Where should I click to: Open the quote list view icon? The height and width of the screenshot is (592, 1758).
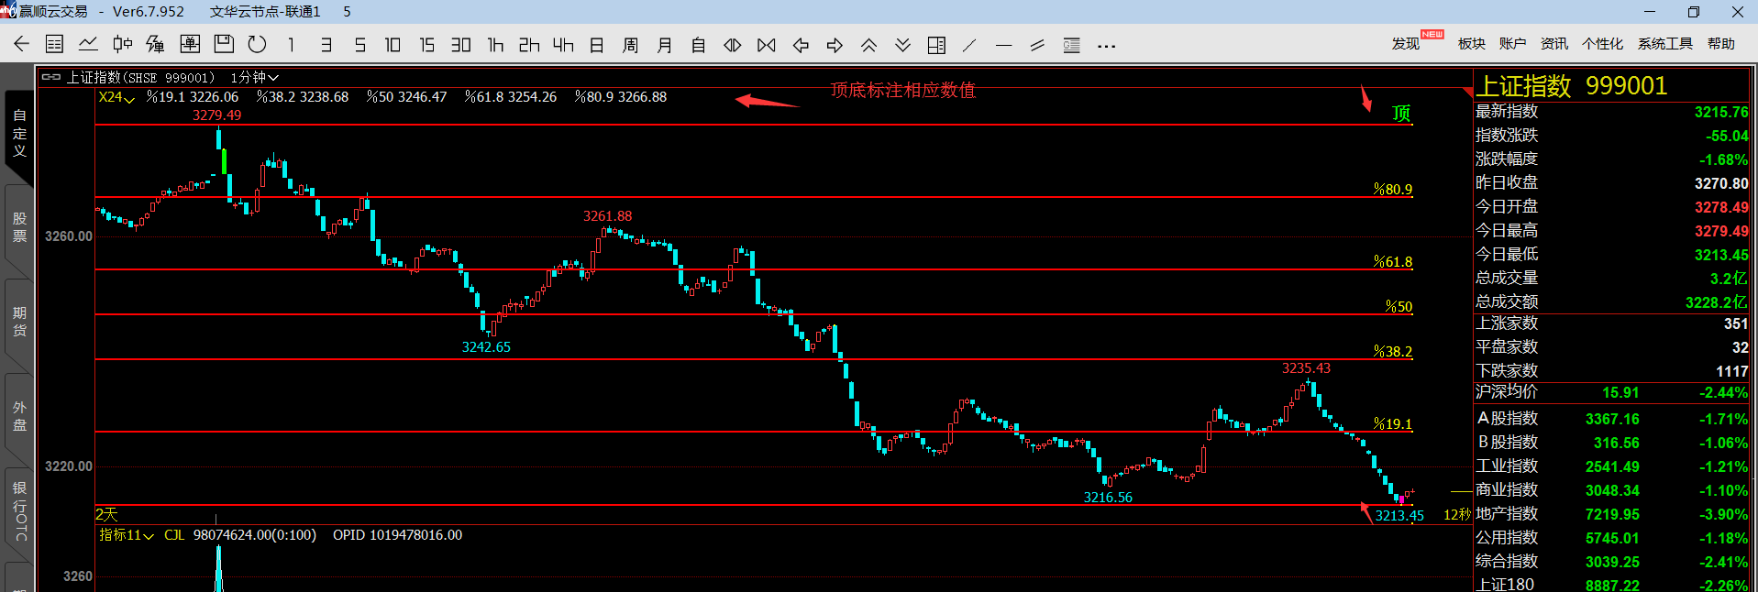(x=54, y=44)
